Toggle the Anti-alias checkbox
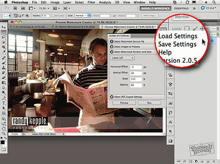The height and width of the screenshot is (164, 220). click(x=53, y=15)
